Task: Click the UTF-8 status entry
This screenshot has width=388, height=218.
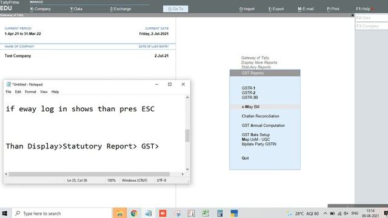Action: pos(161,180)
